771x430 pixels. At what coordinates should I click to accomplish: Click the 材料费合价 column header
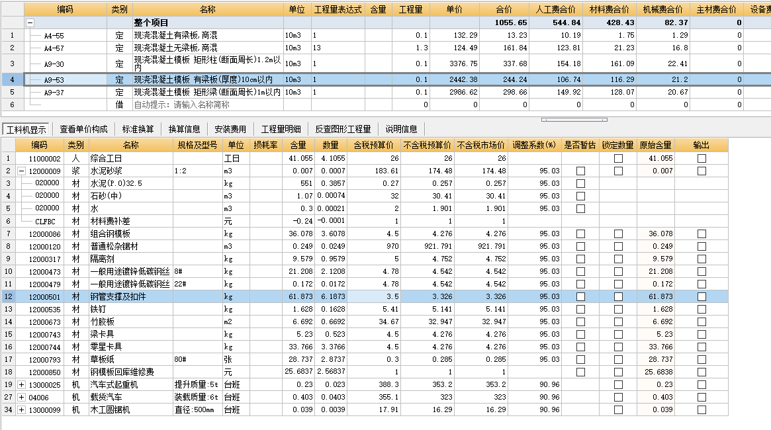pos(610,9)
